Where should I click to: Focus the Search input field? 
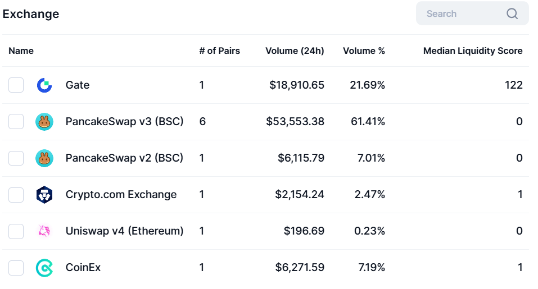click(x=461, y=14)
